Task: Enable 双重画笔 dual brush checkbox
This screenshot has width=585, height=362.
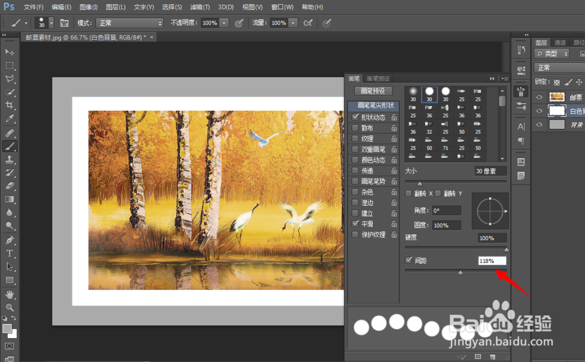Action: [355, 149]
